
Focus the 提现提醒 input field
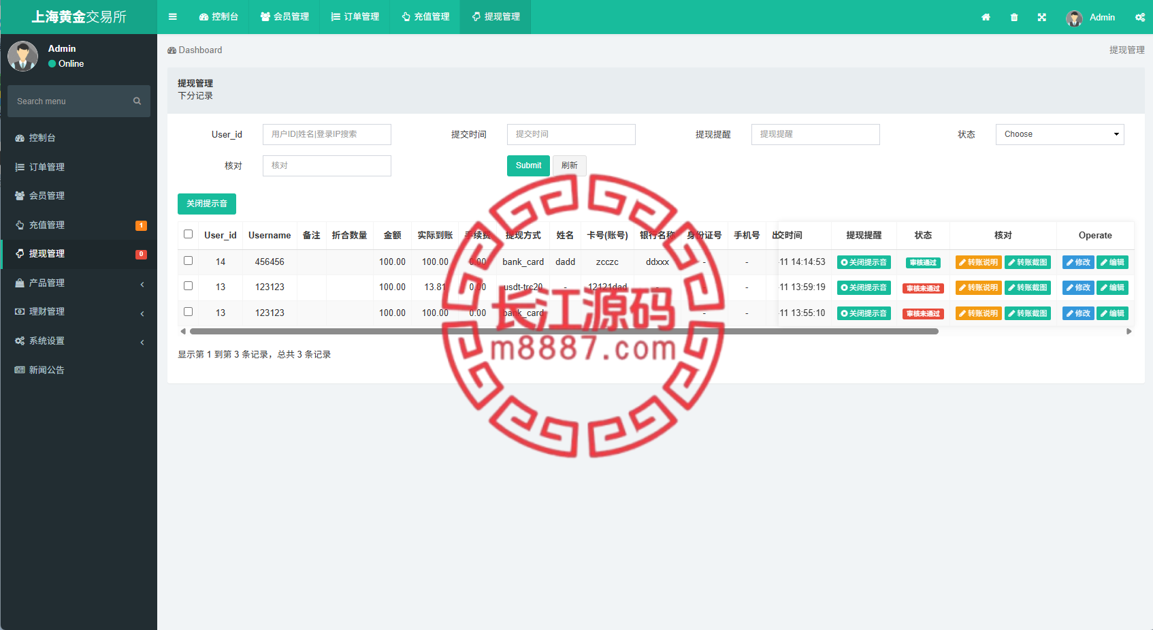(815, 134)
